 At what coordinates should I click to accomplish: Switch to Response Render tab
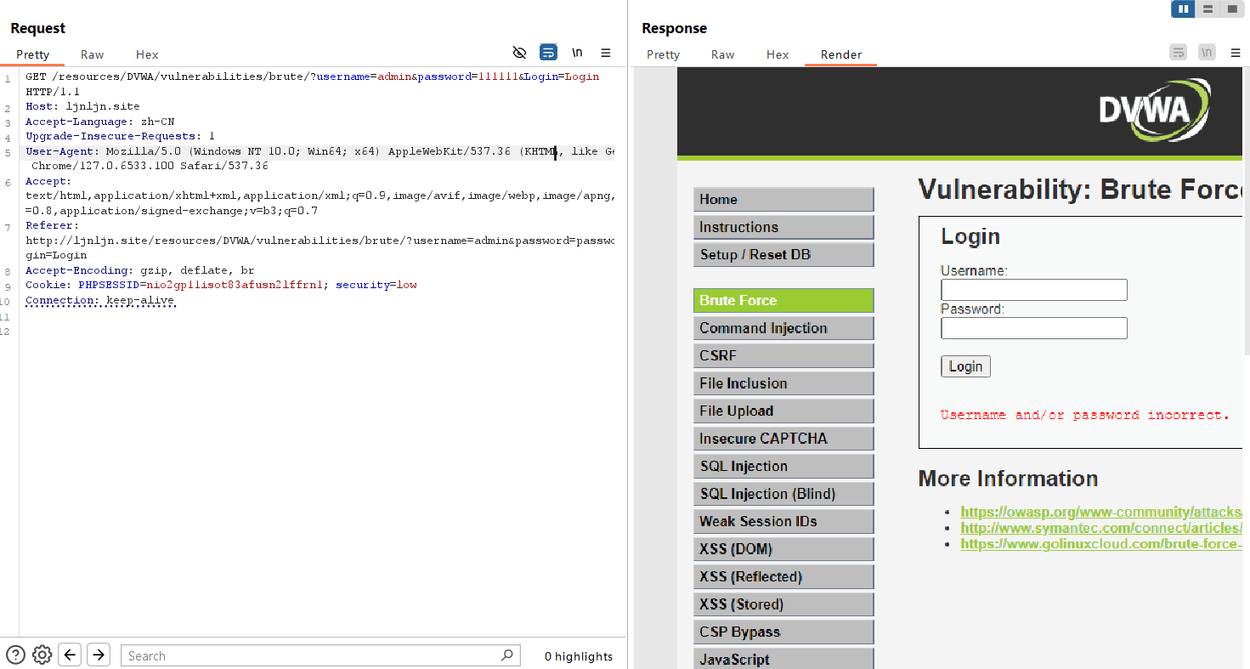pos(841,54)
